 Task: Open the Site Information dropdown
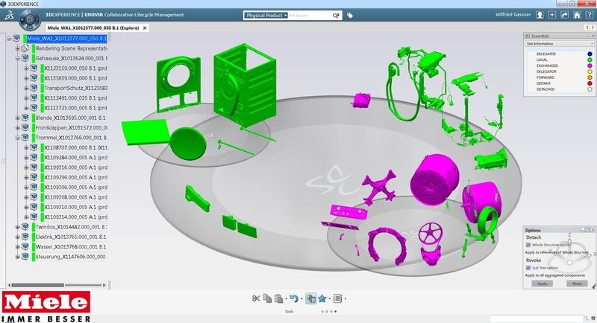pyautogui.click(x=559, y=44)
